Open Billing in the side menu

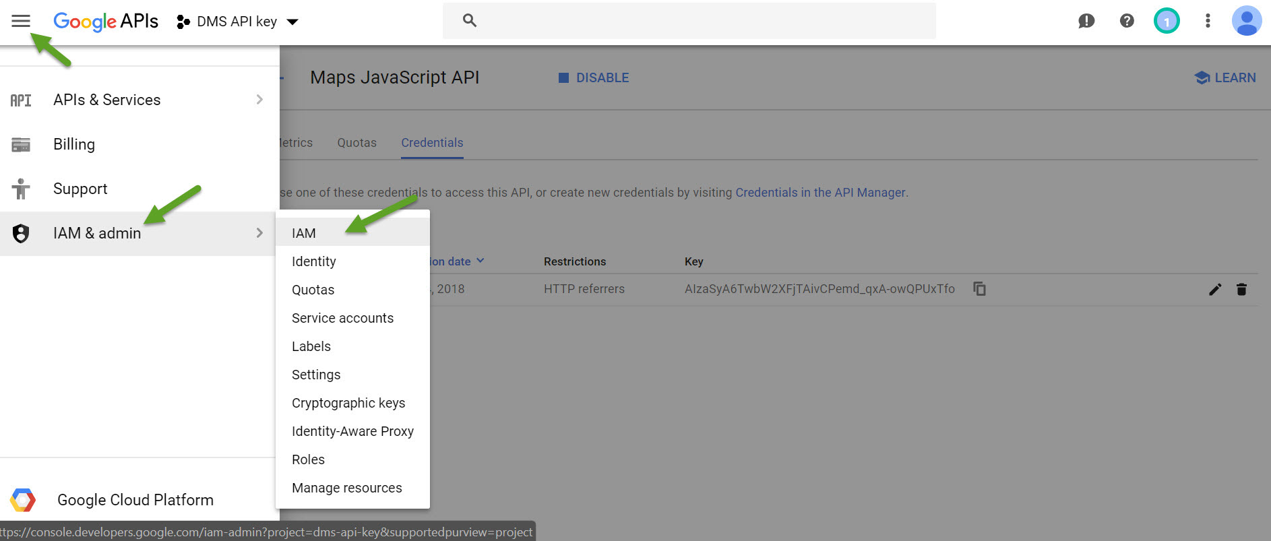[139, 144]
